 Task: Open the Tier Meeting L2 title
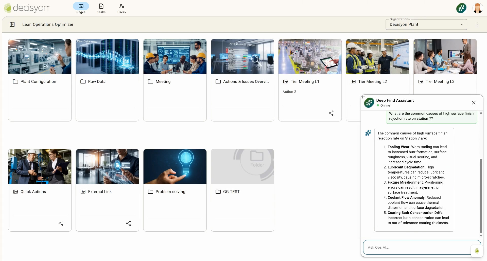(372, 81)
